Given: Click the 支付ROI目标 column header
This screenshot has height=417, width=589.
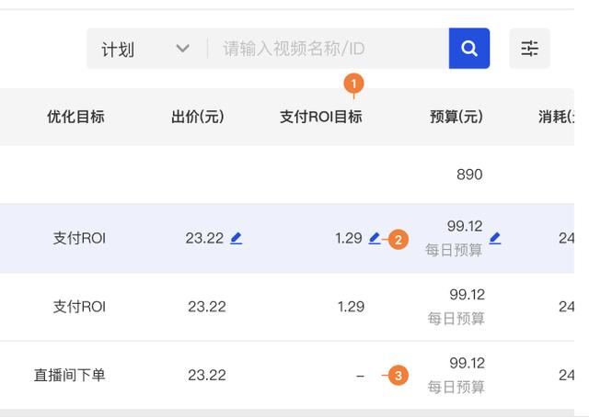Looking at the screenshot, I should 321,117.
